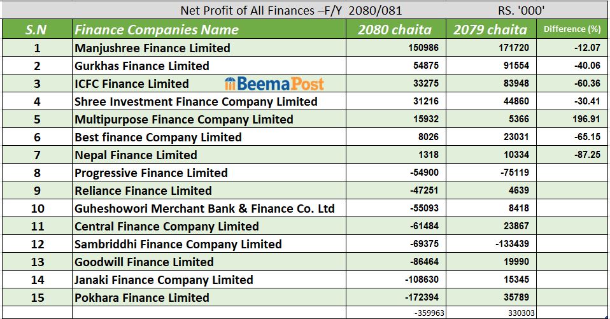Select the 'Difference (%)' header cell
The image size is (610, 319).
coord(572,29)
